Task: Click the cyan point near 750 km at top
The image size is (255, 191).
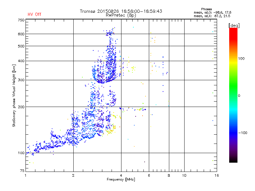Action: (133, 27)
